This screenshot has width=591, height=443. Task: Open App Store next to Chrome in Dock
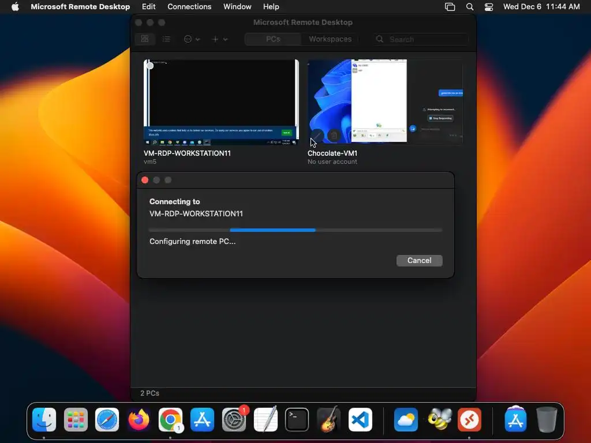pos(202,420)
